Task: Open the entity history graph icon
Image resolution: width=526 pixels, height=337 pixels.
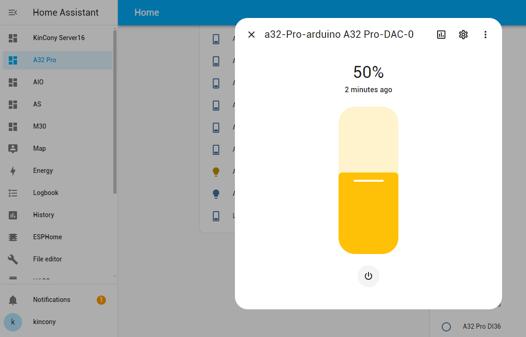Action: coord(441,35)
